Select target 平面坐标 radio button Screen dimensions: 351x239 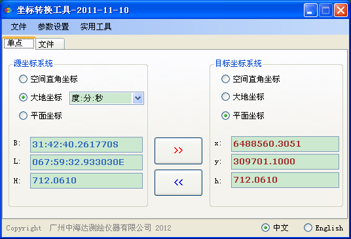point(225,116)
